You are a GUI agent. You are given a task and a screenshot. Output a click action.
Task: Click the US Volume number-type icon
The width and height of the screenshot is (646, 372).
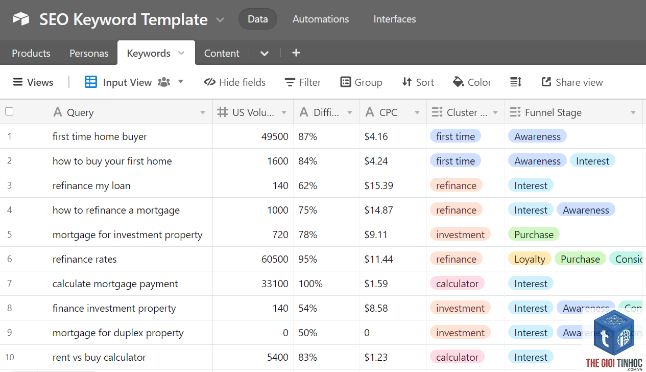tap(222, 112)
